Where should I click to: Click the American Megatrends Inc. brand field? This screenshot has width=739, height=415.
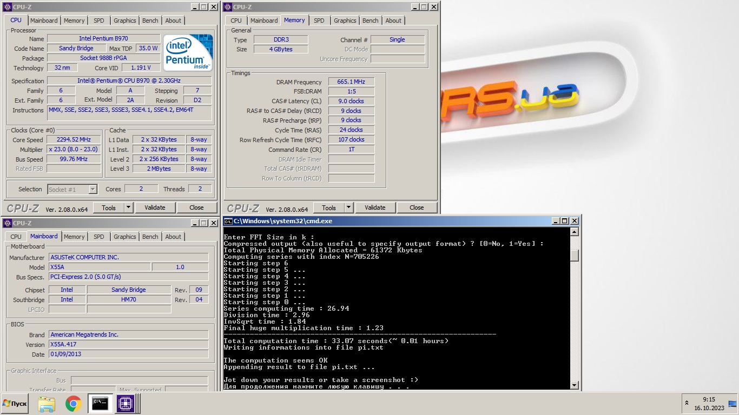pyautogui.click(x=129, y=334)
